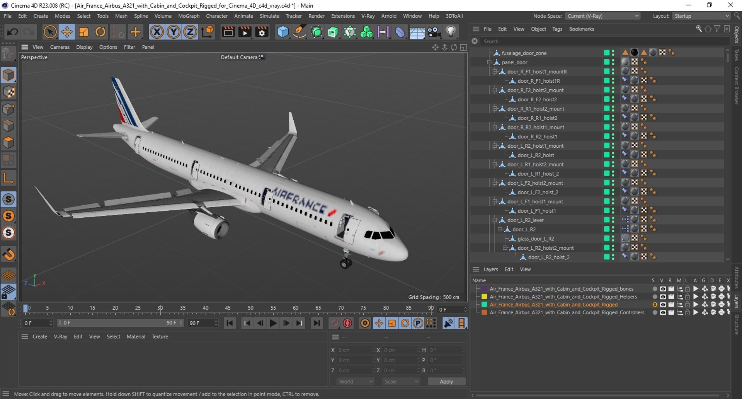Screen dimensions: 742x399
Task: Open Layout Startup dropdown
Action: coord(701,16)
